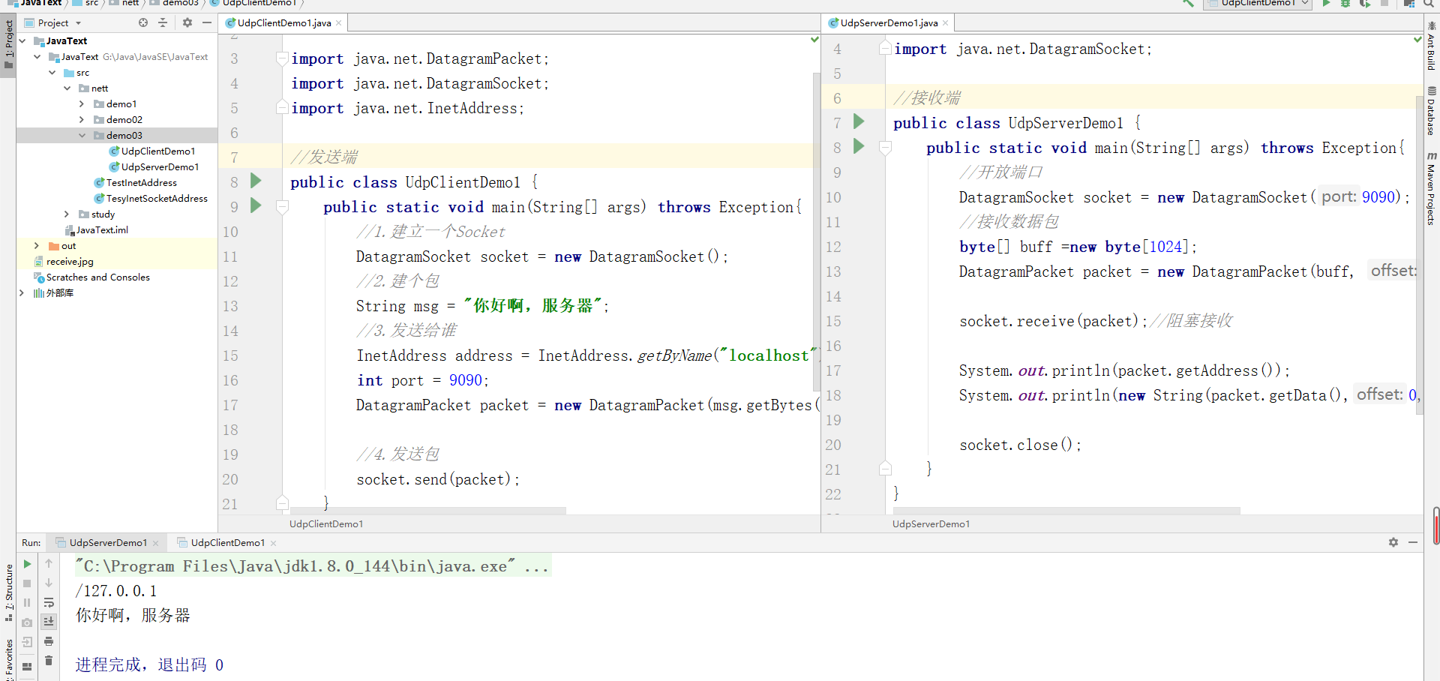Run main method gutter icon in UdpClientDemo1
The width and height of the screenshot is (1440, 681).
click(x=256, y=205)
